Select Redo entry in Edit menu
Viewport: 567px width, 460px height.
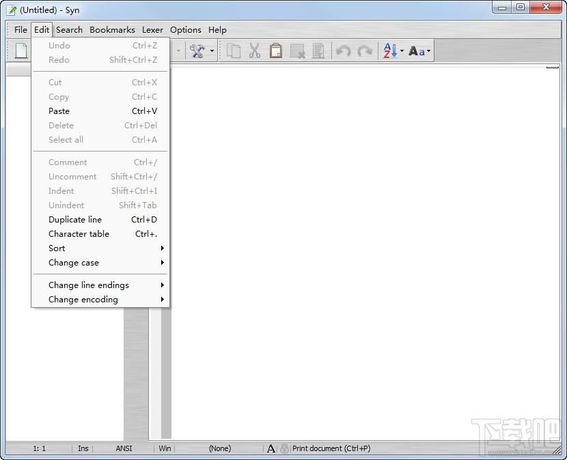[100, 59]
